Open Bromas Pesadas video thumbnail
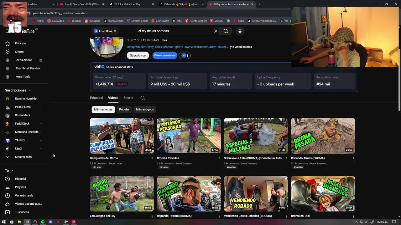Viewport: 401px width, 225px height. pyautogui.click(x=189, y=136)
